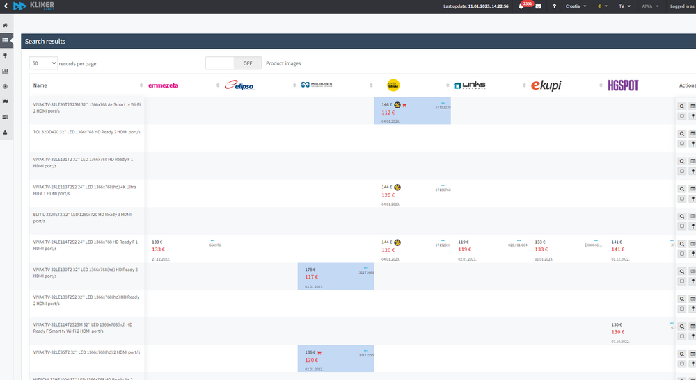The image size is (696, 380).
Task: Open product VIVAX TV-32LE95T2S2SM name link
Action: point(86,108)
